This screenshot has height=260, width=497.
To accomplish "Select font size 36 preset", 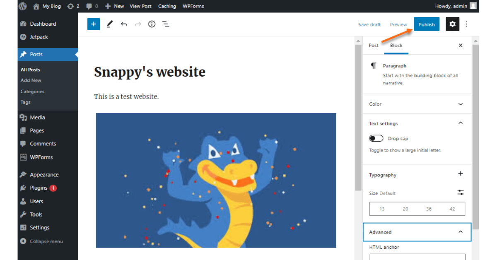I will [x=429, y=209].
